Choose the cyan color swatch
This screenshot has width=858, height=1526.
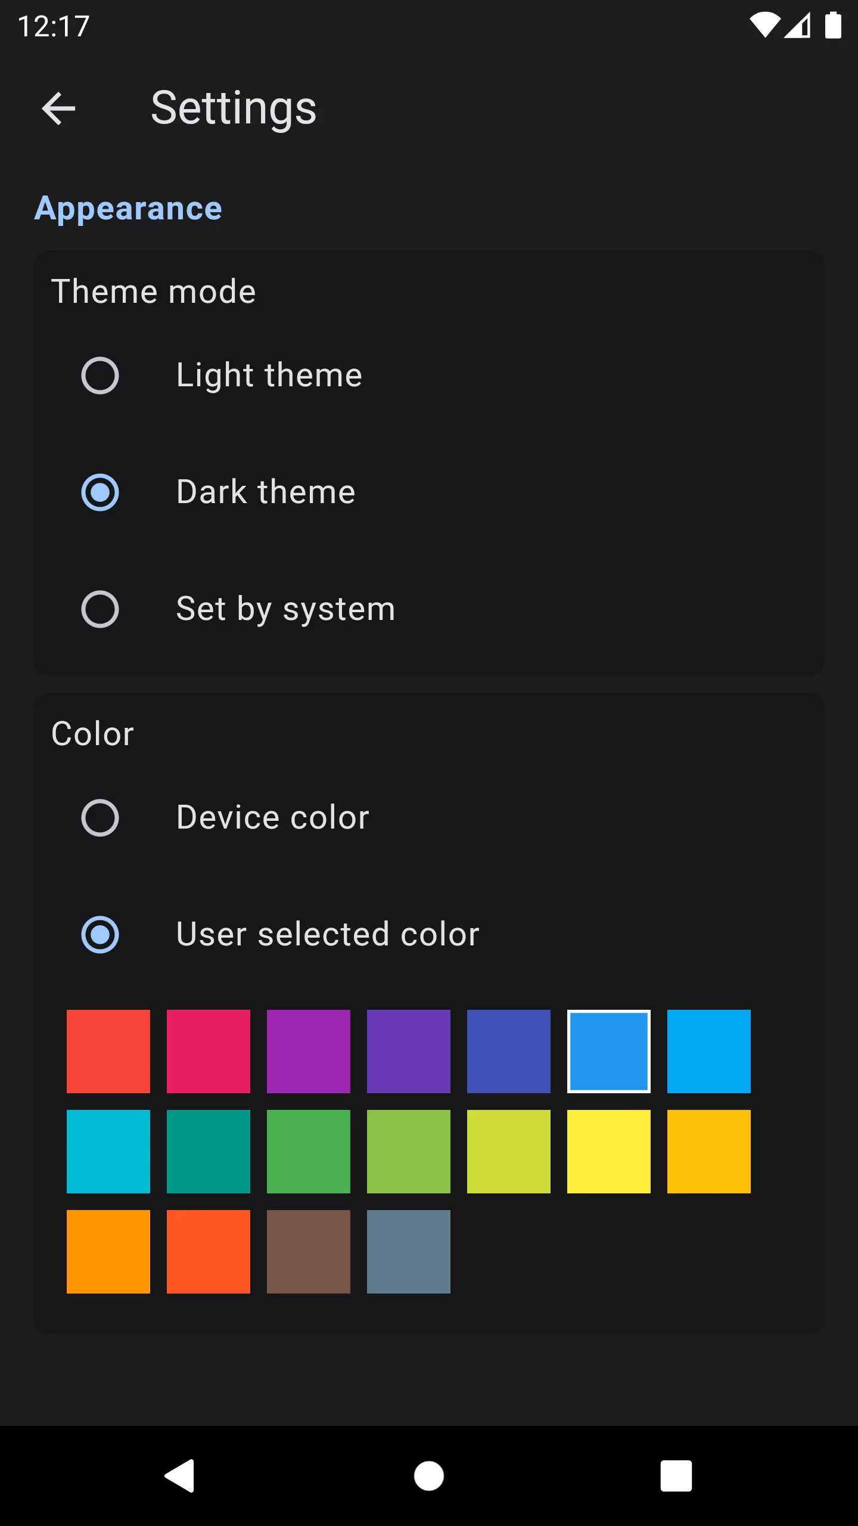coord(108,1152)
